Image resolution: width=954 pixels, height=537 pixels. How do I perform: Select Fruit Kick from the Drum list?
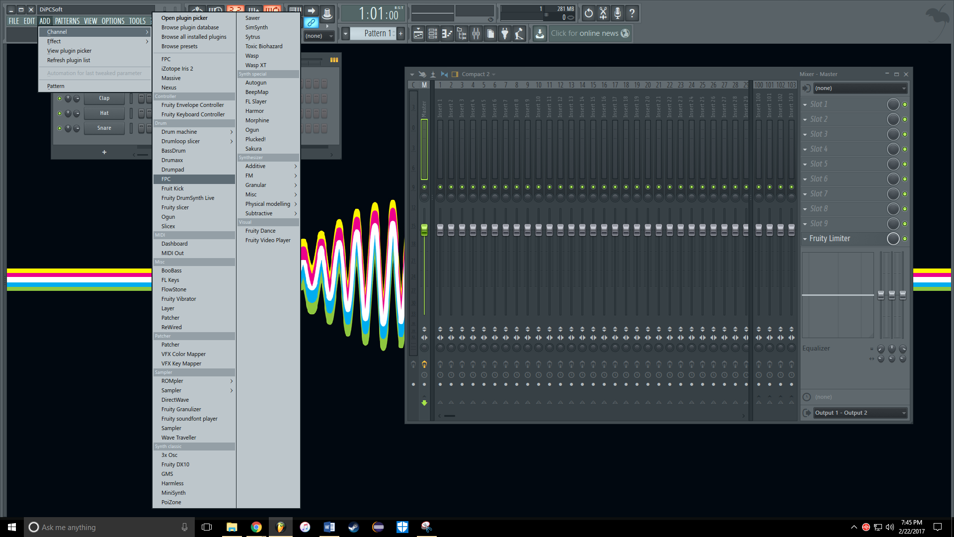172,188
